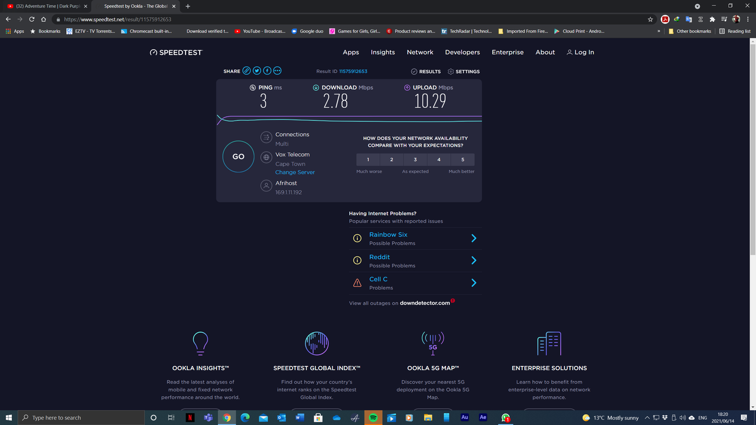Image resolution: width=756 pixels, height=425 pixels.
Task: Rate network availability as 5
Action: click(462, 159)
